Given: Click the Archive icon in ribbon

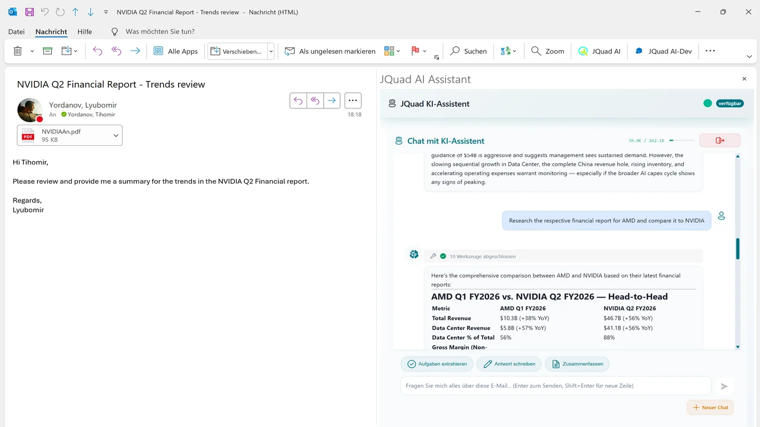Looking at the screenshot, I should (48, 51).
